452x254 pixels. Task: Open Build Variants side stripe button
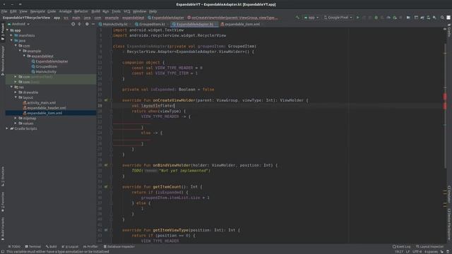tap(3, 228)
